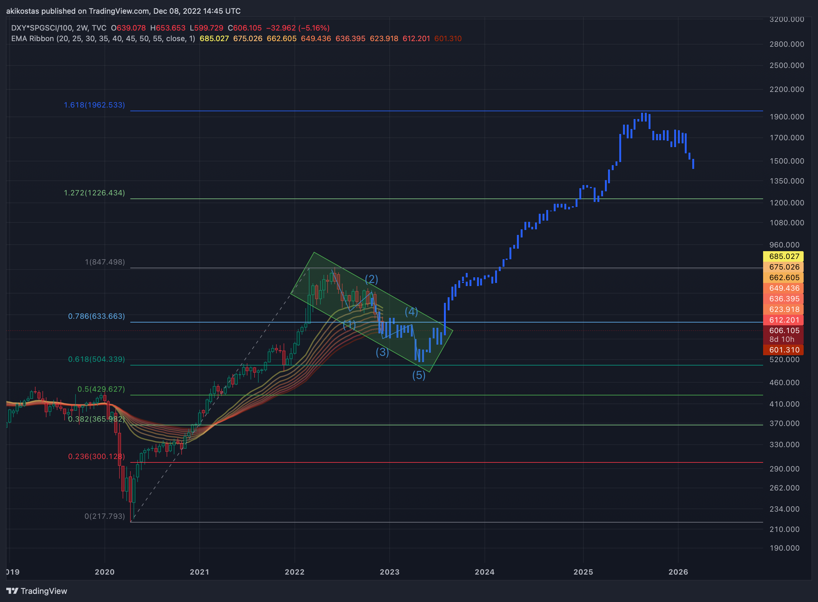Click the 520.000 price axis label
The image size is (818, 602).
[x=784, y=360]
